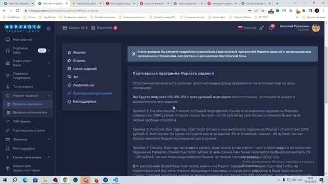Open Партнерские ссылки in the sidebar

(x=29, y=130)
